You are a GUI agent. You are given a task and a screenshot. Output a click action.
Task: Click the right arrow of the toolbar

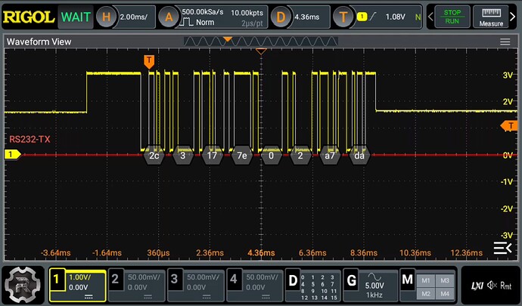pyautogui.click(x=513, y=17)
